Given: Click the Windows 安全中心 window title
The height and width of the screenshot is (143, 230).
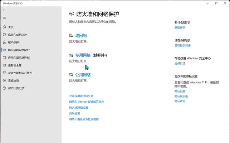Looking at the screenshot, I should [13, 3].
